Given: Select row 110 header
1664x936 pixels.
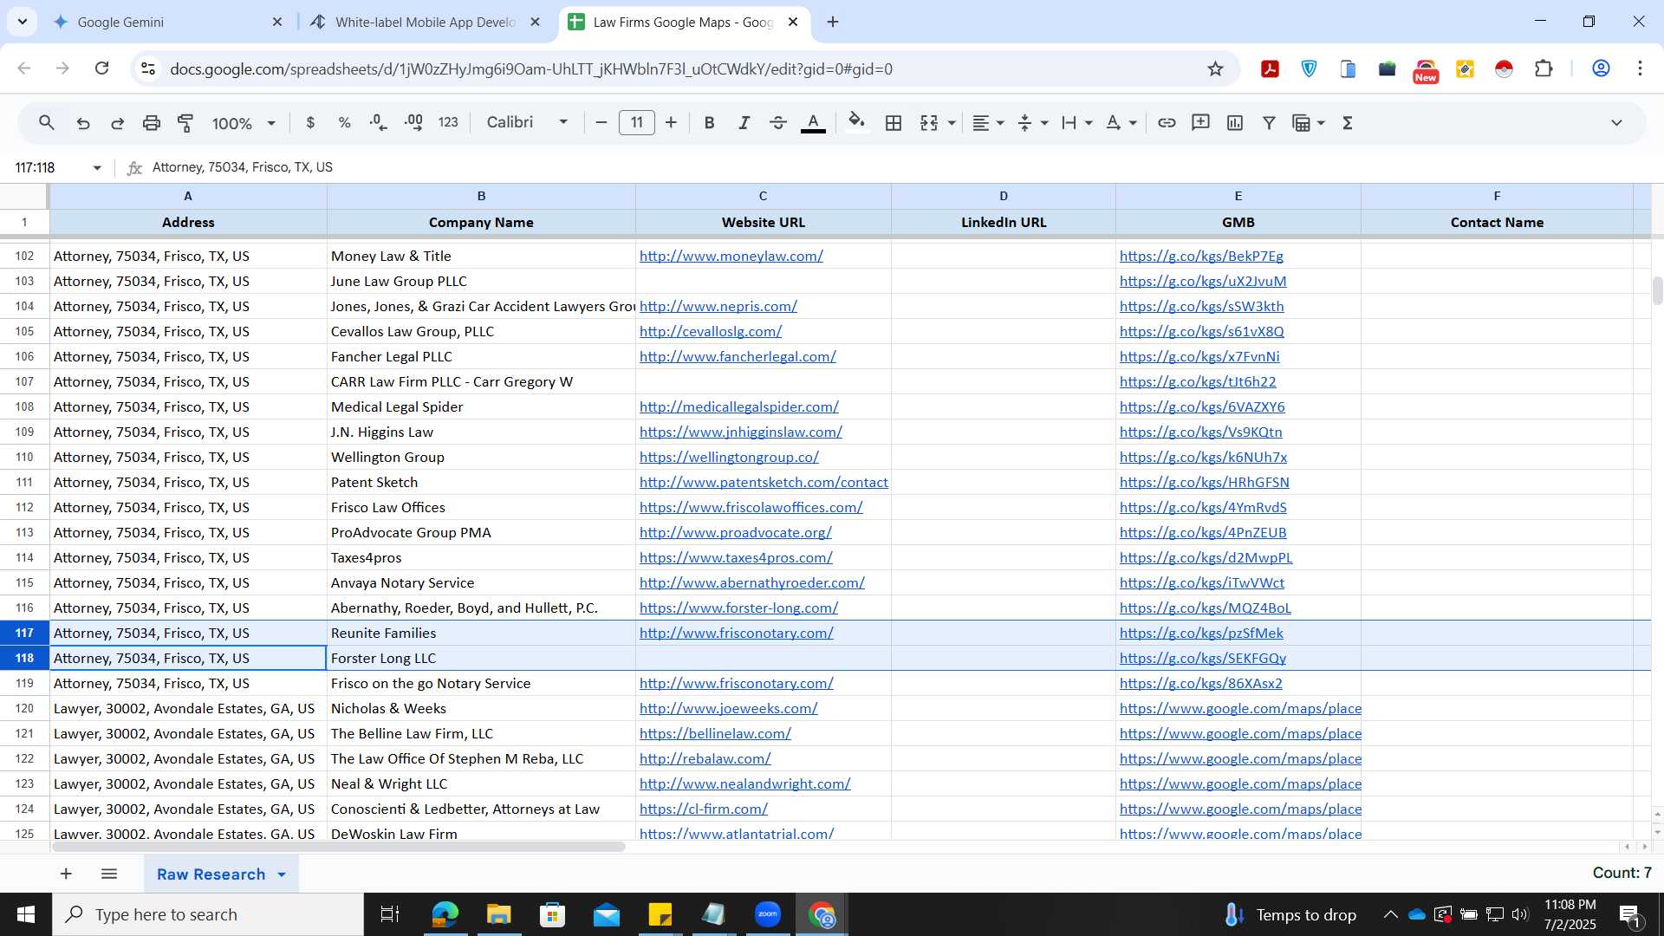Looking at the screenshot, I should point(24,457).
